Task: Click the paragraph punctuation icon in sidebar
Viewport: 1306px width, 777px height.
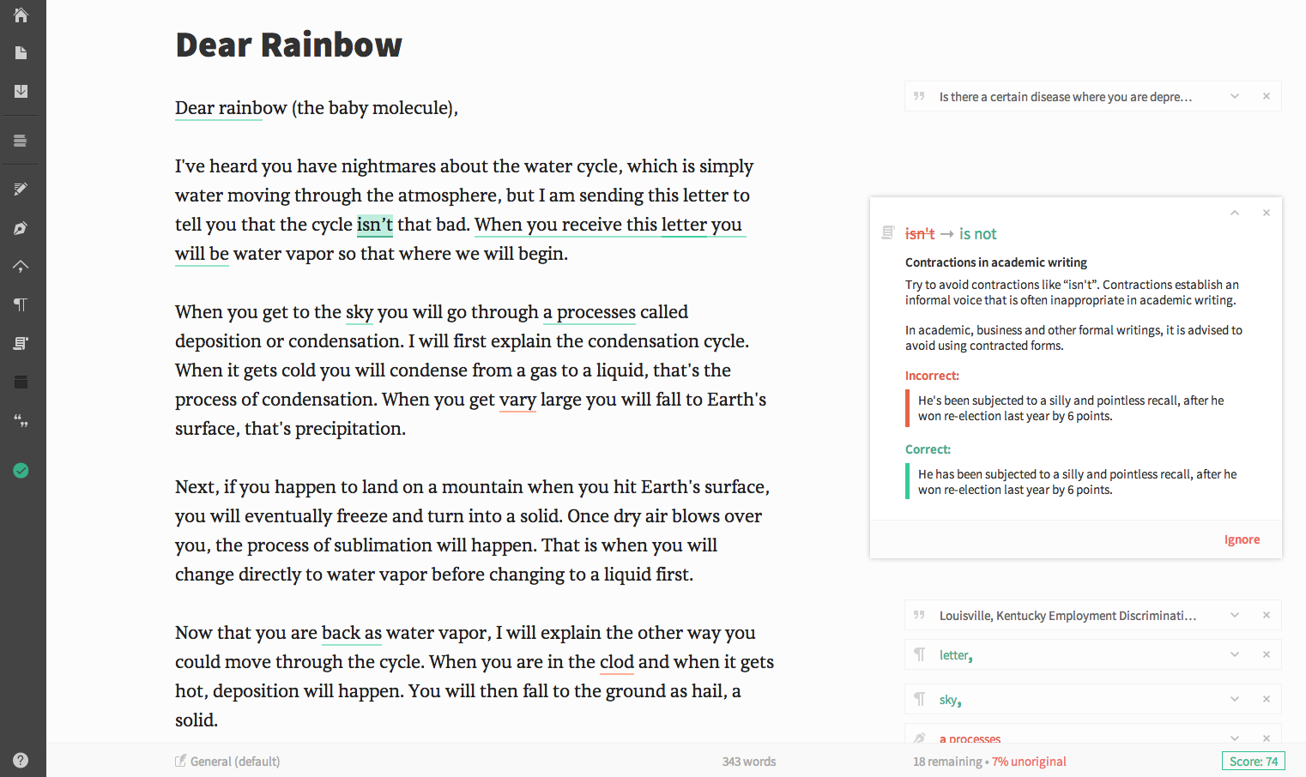Action: 21,304
